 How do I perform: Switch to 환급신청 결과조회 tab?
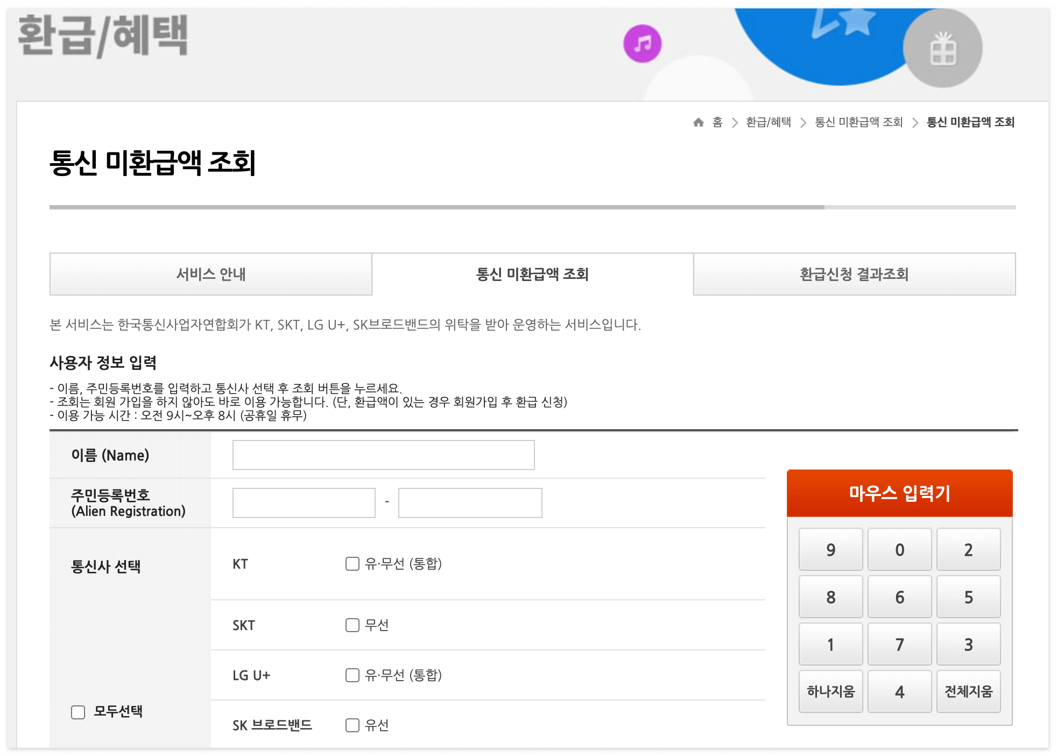pos(854,274)
